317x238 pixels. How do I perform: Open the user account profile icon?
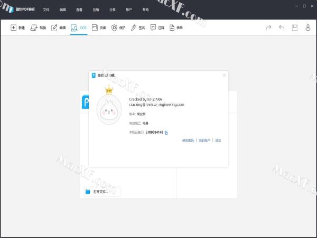click(308, 28)
